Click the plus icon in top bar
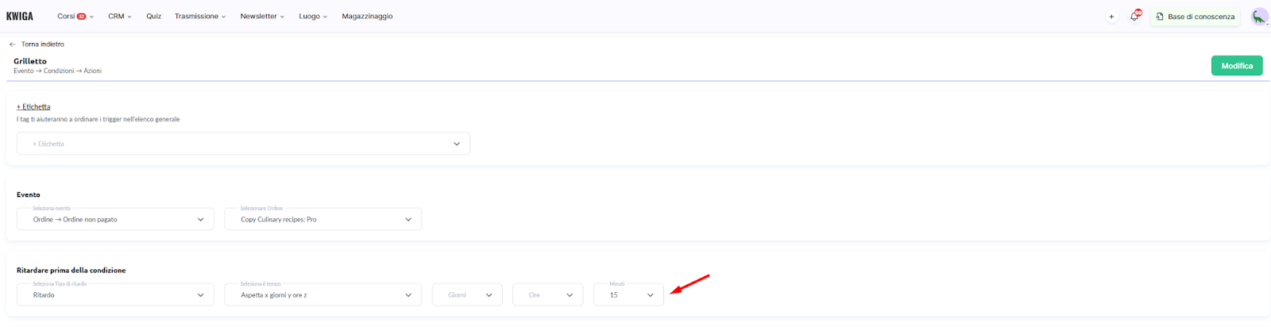 (x=1111, y=17)
